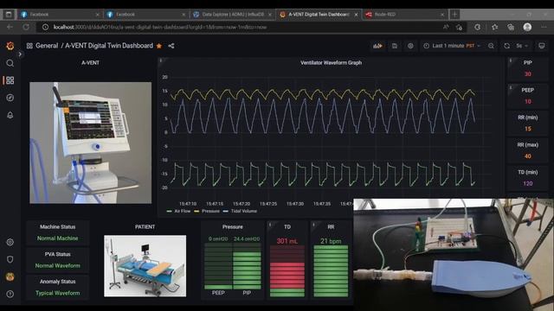Click the PIP pressure bar gauge

tap(247, 266)
